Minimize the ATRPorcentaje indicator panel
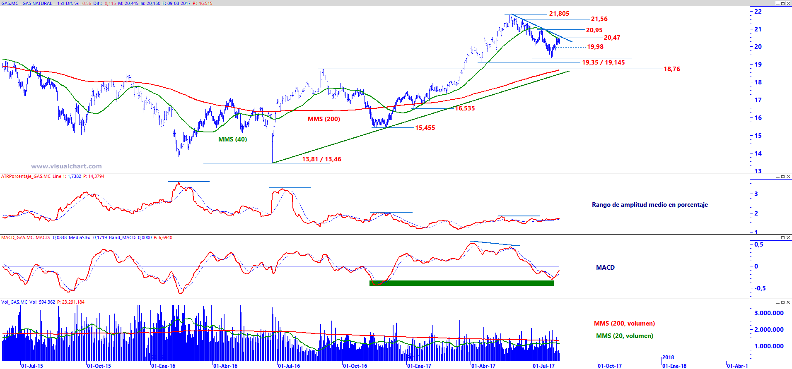792x369 pixels. (778, 177)
